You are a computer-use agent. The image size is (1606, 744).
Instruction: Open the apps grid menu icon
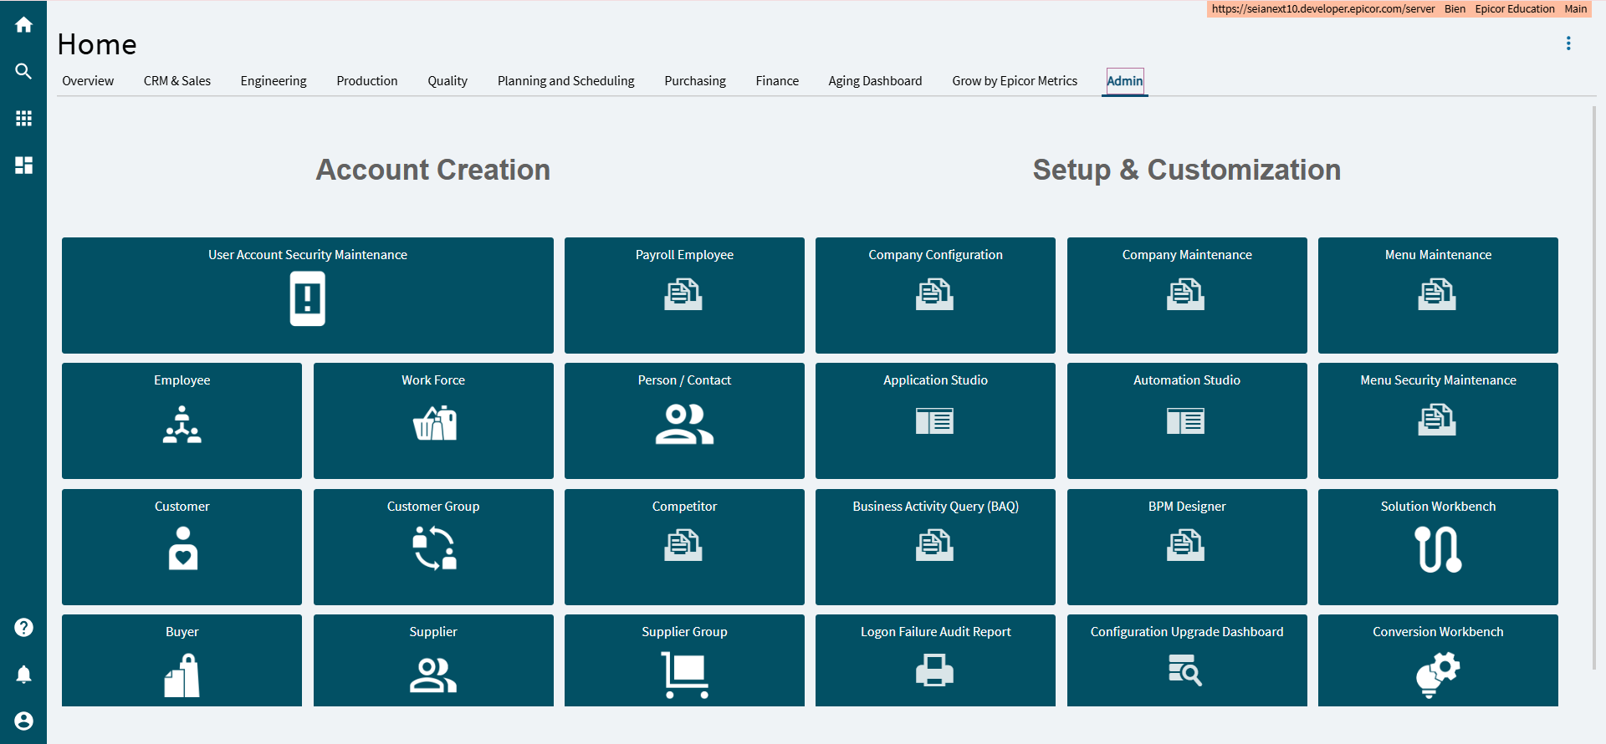pos(23,119)
